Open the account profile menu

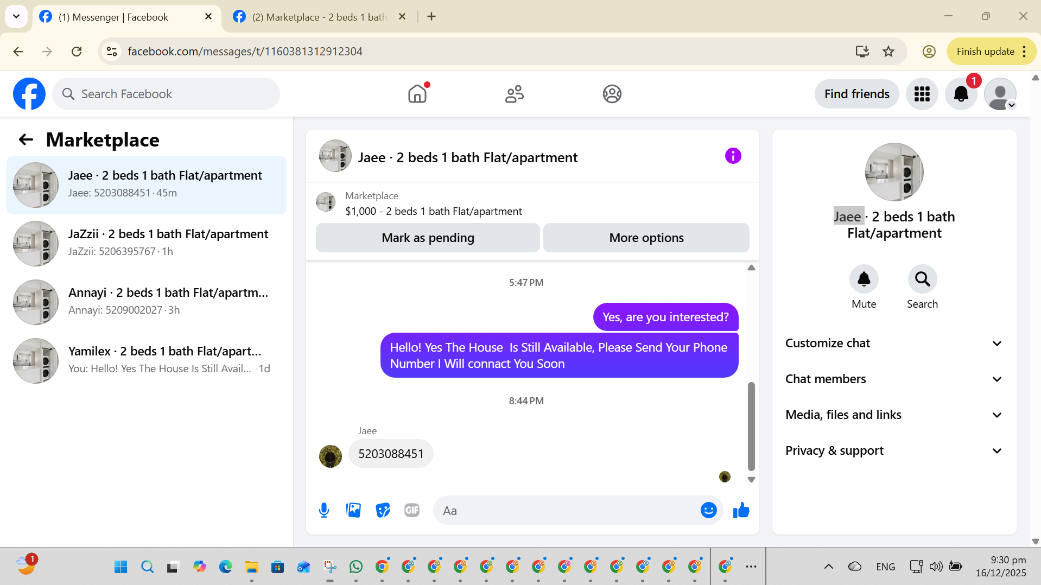tap(1000, 94)
